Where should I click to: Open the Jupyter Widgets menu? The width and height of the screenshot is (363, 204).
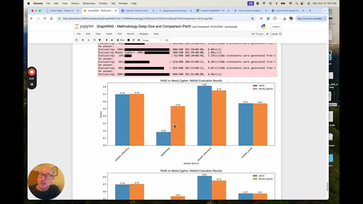(144, 34)
